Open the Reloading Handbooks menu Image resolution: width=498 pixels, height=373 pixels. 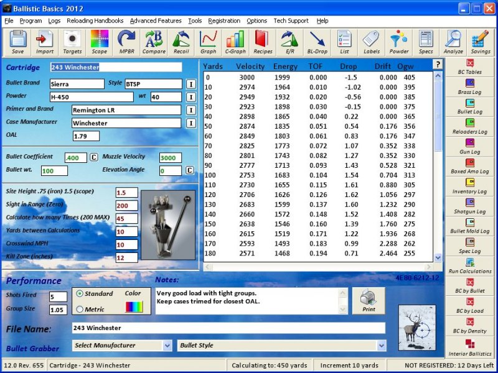click(95, 21)
